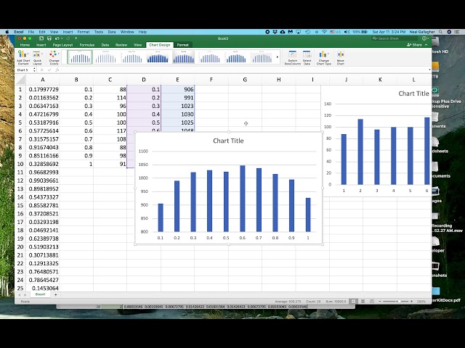The height and width of the screenshot is (348, 465).
Task: Select column A header
Action: pyautogui.click(x=43, y=80)
